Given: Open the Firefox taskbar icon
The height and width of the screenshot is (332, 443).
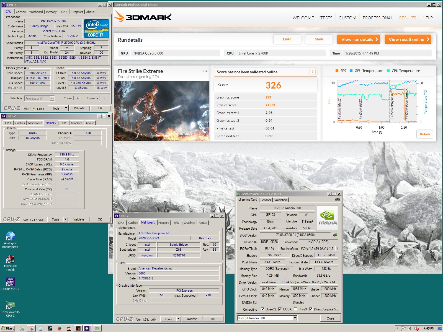Looking at the screenshot, I should (x=59, y=328).
